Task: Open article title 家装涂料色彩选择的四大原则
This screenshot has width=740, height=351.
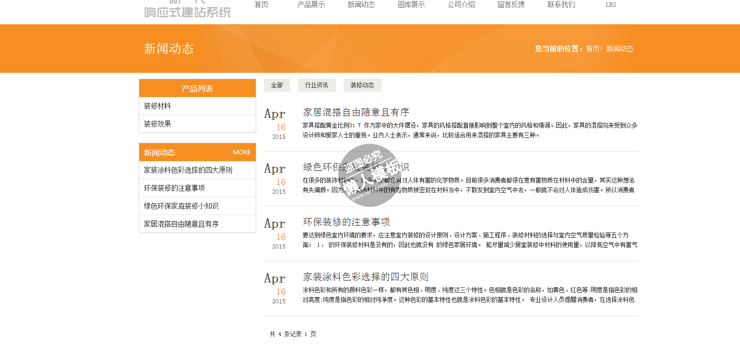Action: pos(365,277)
